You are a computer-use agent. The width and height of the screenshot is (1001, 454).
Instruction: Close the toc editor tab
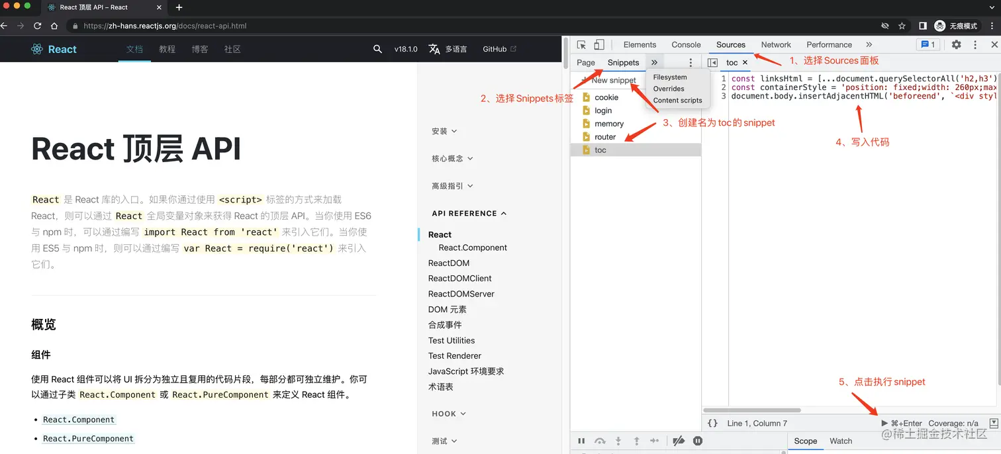coord(745,62)
